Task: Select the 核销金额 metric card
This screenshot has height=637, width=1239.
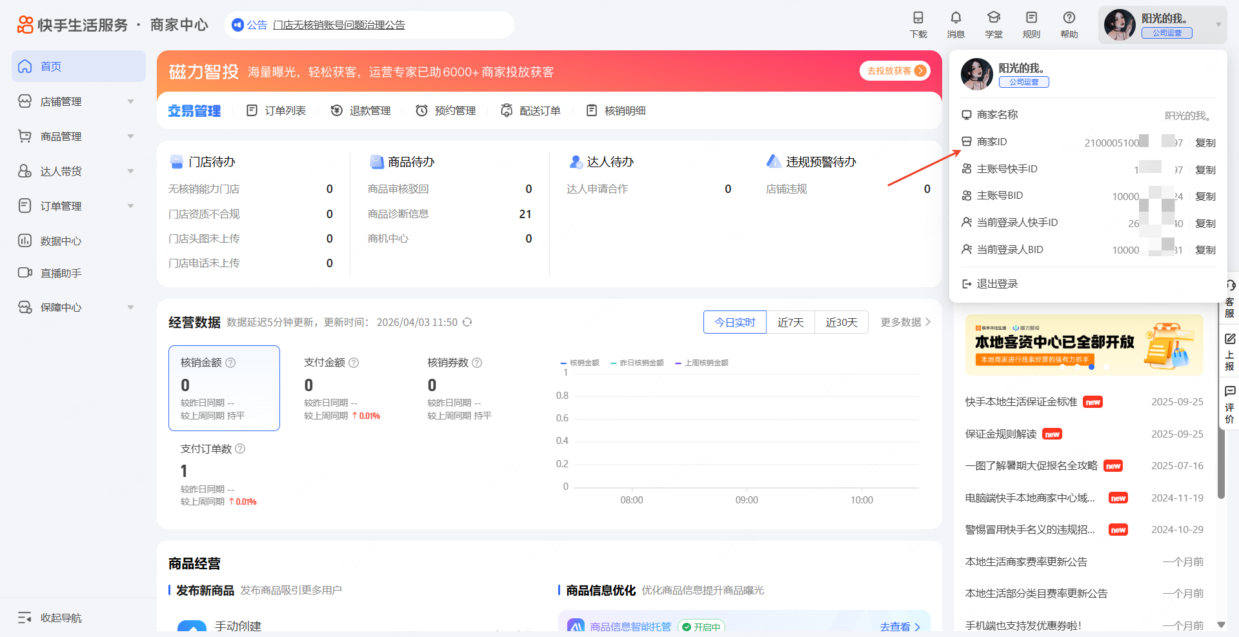Action: tap(224, 388)
